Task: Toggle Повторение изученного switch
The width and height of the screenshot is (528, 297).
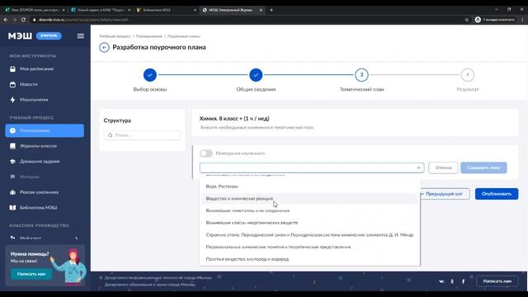Action: (x=206, y=153)
